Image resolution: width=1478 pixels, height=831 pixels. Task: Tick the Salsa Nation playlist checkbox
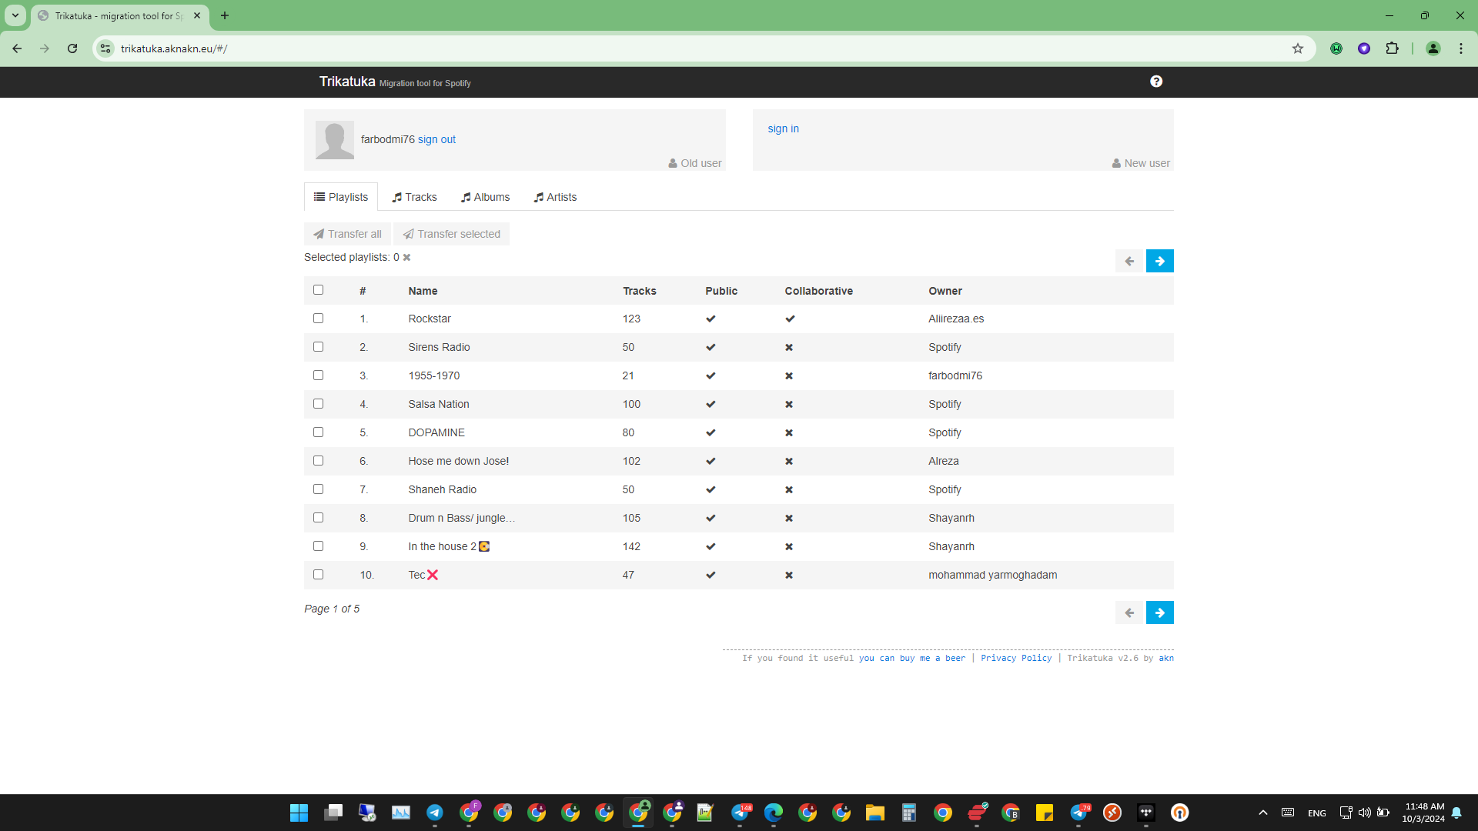click(319, 404)
